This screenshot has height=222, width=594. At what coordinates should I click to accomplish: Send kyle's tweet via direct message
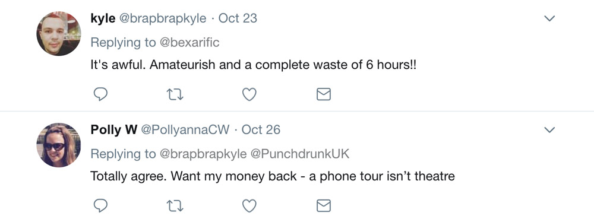pyautogui.click(x=324, y=94)
